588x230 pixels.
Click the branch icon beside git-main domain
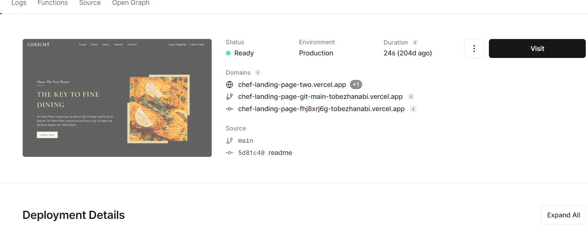click(x=230, y=97)
